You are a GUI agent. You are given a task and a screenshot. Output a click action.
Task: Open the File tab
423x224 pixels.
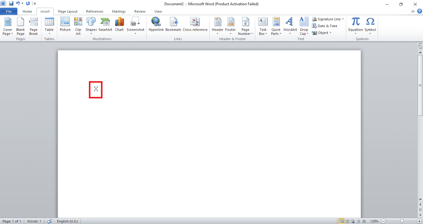9,11
